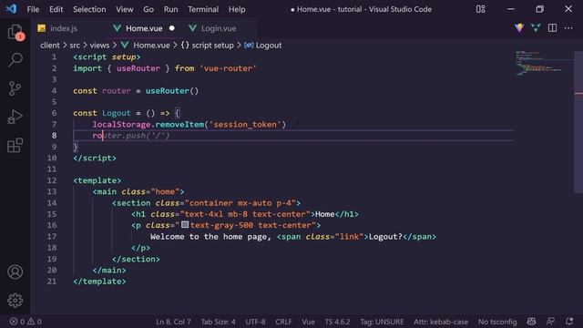This screenshot has width=583, height=328.
Task: Click TS 4.6.2 version in the status bar
Action: click(337, 322)
